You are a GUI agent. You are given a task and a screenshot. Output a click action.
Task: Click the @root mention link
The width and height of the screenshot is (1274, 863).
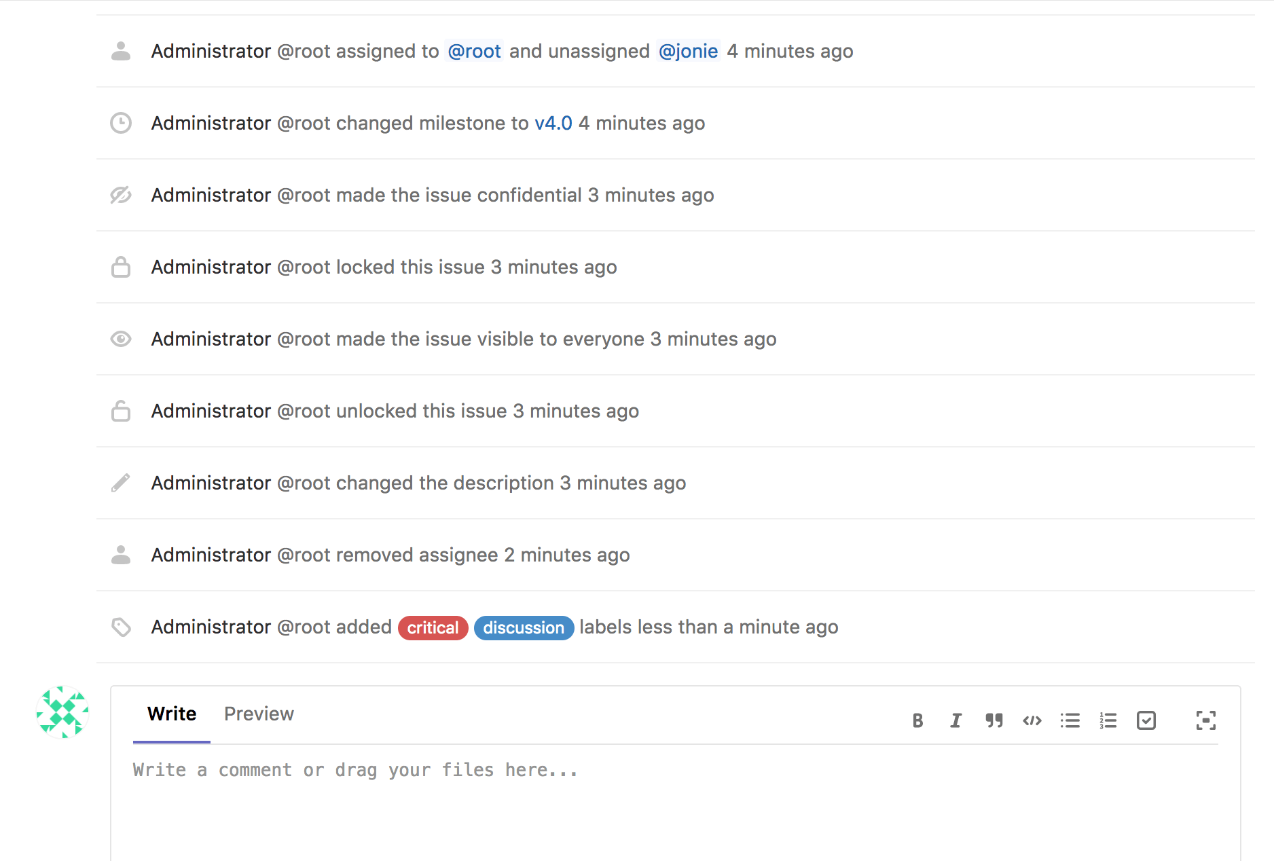pos(474,51)
